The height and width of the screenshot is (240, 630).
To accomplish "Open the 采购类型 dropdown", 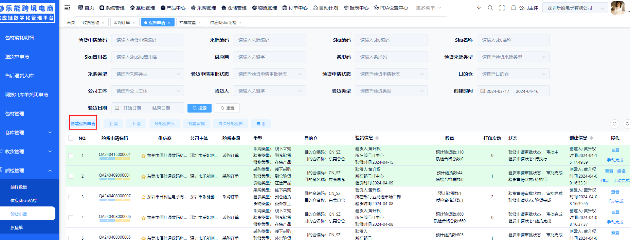I will pyautogui.click(x=148, y=74).
